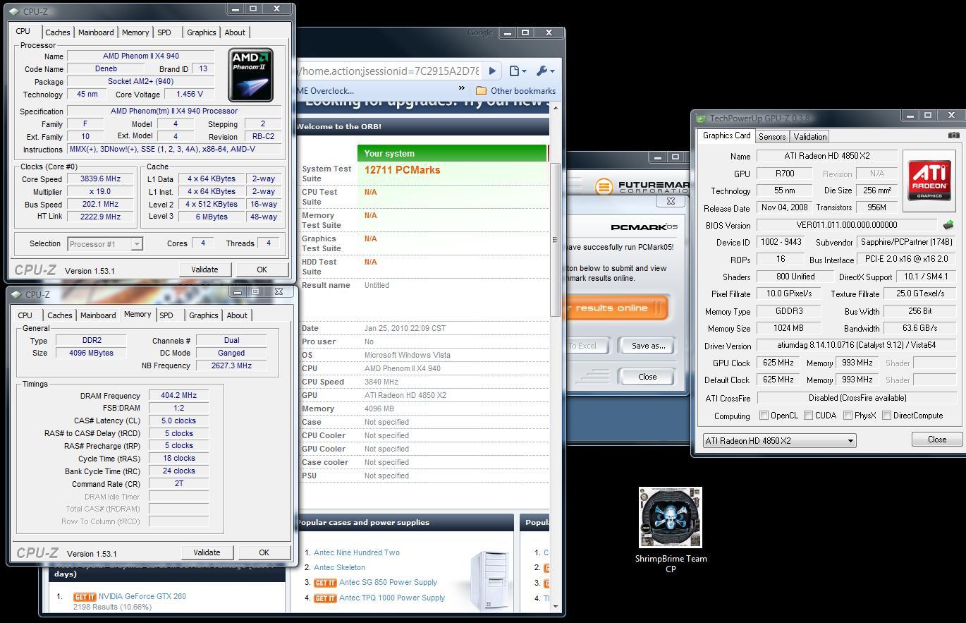Enable the DirectCompute checkbox
Screen dimensions: 966x623
[x=886, y=416]
